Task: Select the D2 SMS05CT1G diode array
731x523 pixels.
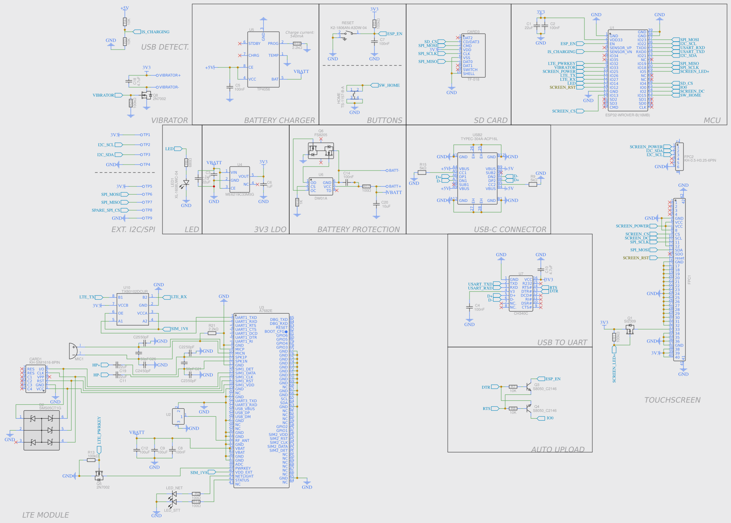Action: coord(42,430)
